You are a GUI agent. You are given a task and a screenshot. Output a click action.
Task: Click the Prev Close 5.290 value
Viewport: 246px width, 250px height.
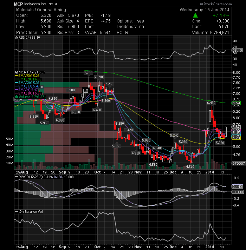pyautogui.click(x=46, y=33)
